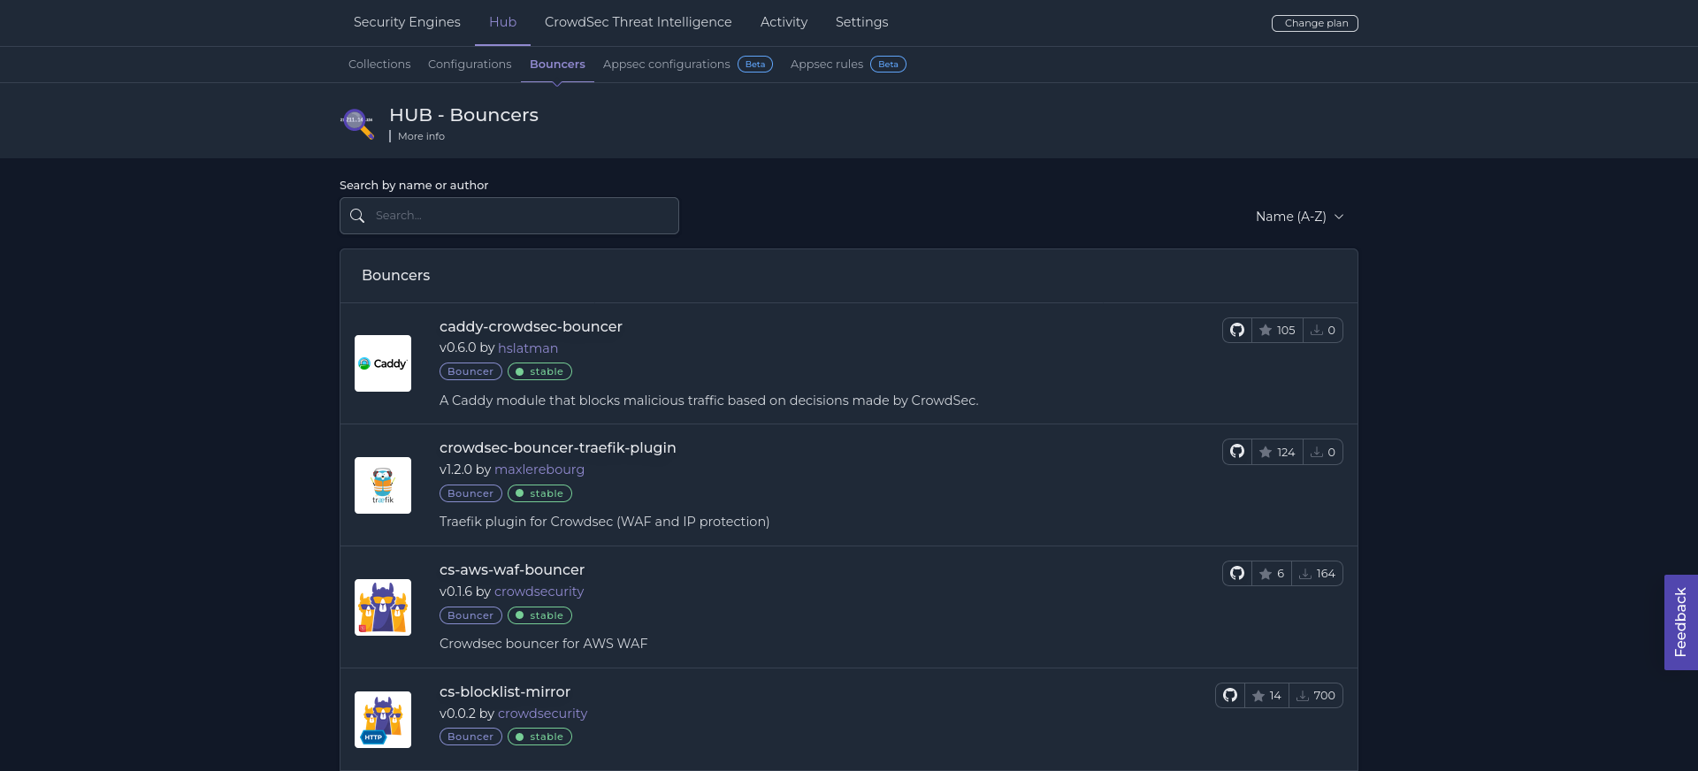
Task: Click the star count 105 on caddy bouncer
Action: [1277, 330]
